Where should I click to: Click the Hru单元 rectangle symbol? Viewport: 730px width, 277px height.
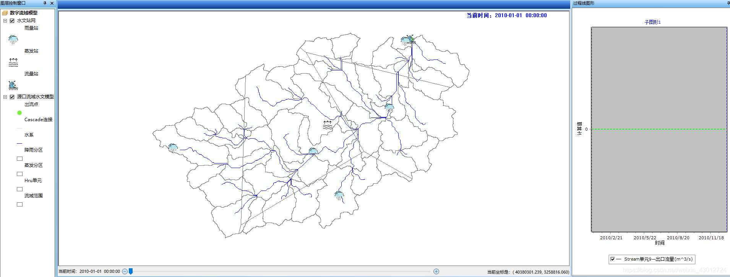point(19,189)
